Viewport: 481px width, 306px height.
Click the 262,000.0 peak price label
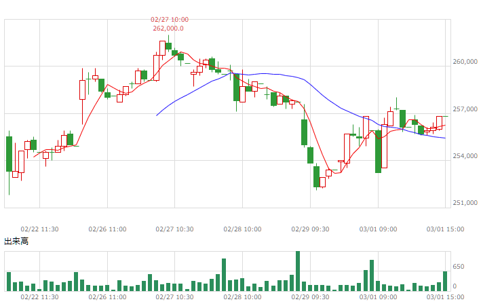click(168, 28)
